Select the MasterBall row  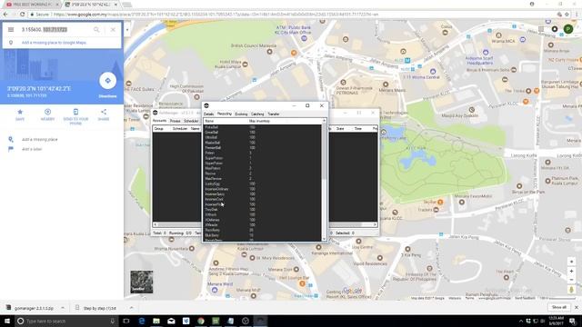coord(263,143)
